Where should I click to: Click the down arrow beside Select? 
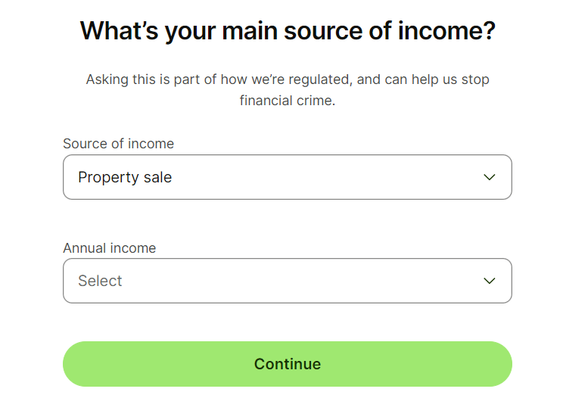point(490,281)
